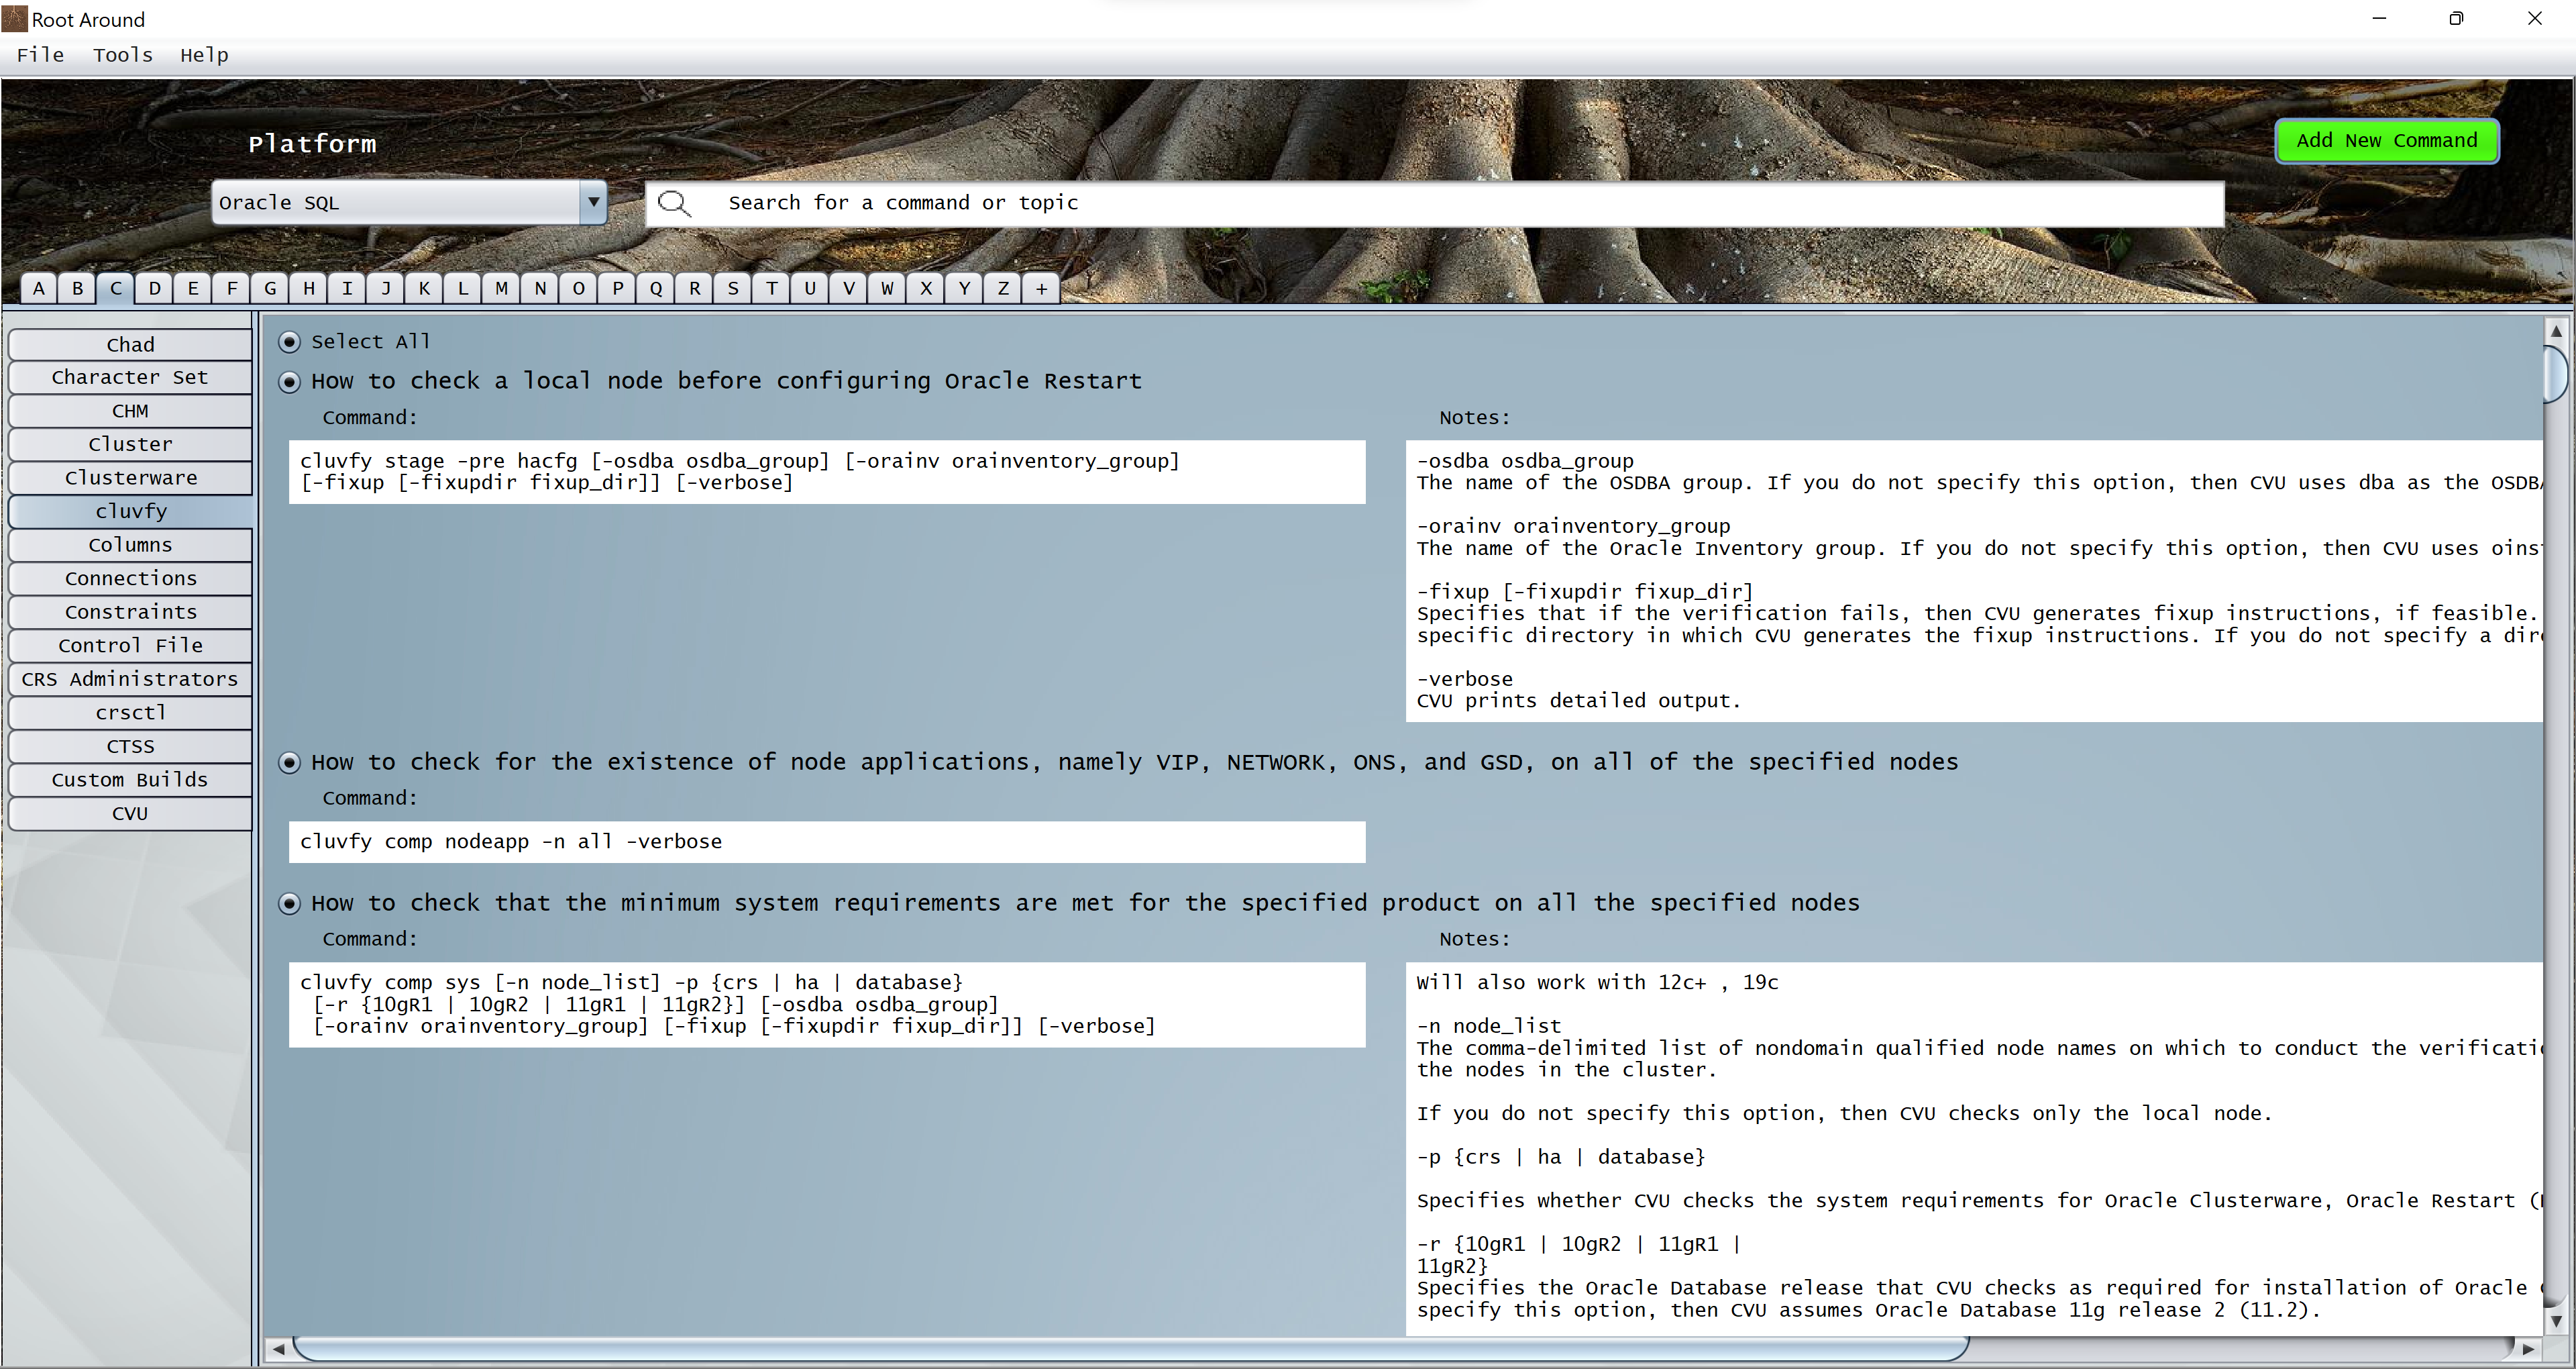Click the plus tab after Z
The height and width of the screenshot is (1369, 2576).
click(1041, 288)
